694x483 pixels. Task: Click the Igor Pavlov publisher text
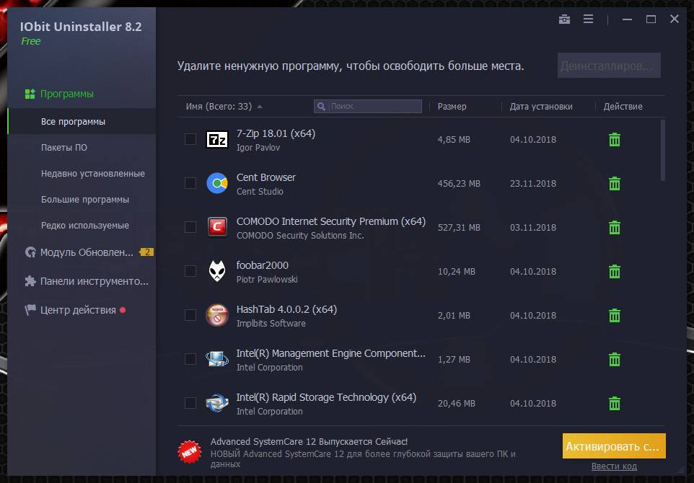(x=258, y=148)
